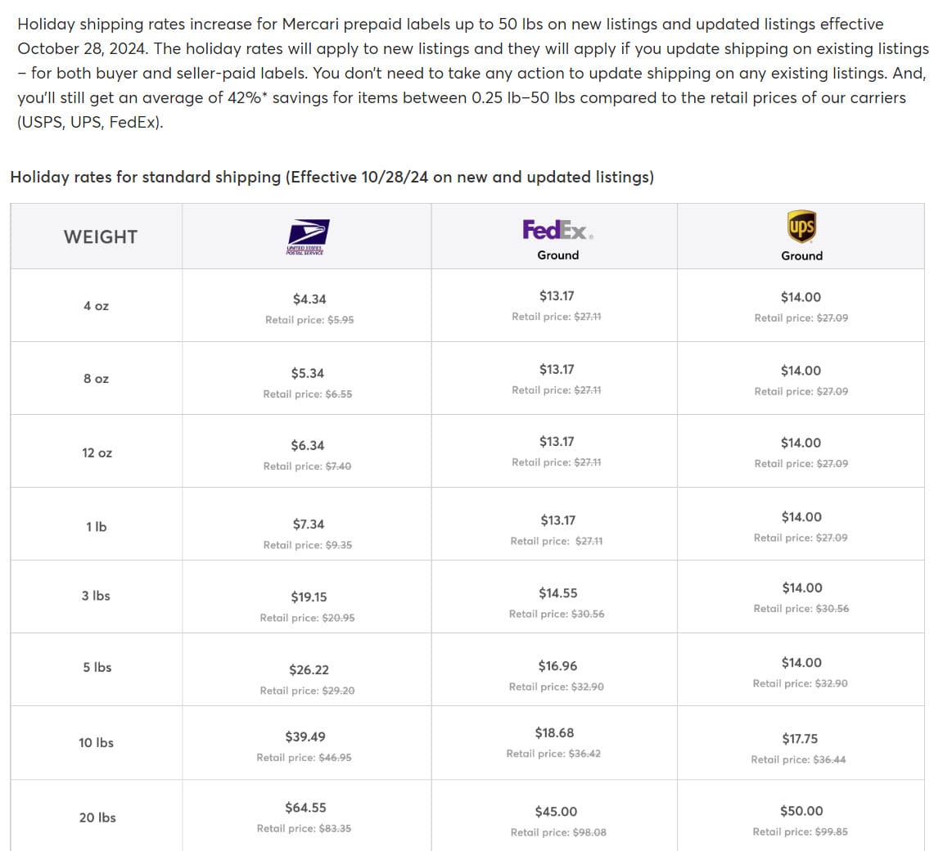Click the UPS $17.75 price
The width and height of the screenshot is (934, 851).
click(x=800, y=739)
